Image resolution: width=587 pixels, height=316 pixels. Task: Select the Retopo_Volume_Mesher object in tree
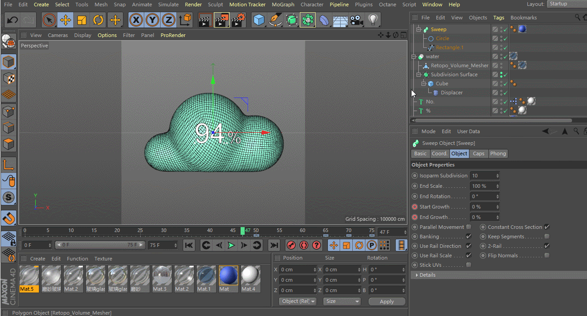click(459, 65)
